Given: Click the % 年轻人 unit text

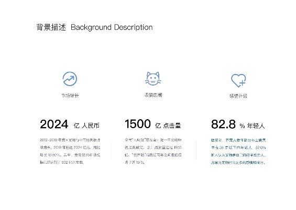Looking at the screenshot, I should [x=252, y=126].
